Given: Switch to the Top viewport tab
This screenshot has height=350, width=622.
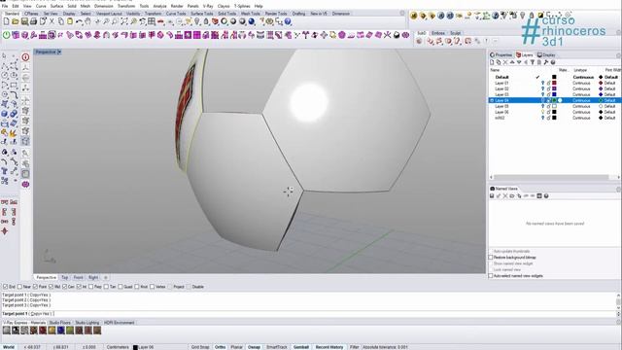Looking at the screenshot, I should [x=65, y=277].
